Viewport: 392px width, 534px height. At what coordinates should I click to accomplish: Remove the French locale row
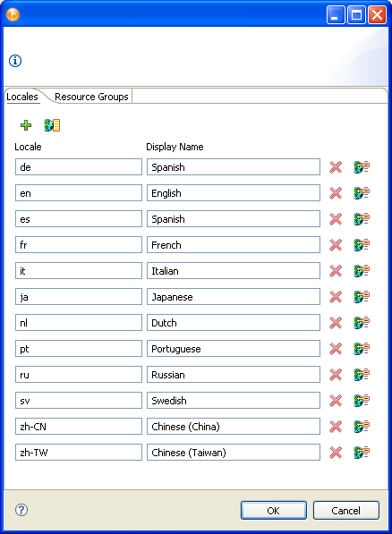pos(336,245)
